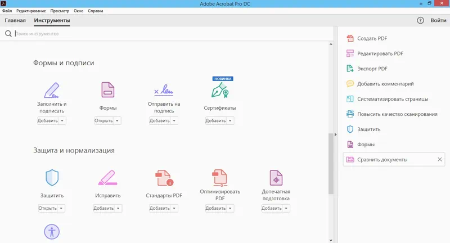This screenshot has height=243, width=450.
Task: Expand dropdown arrow under Сертификаты
Action: [231, 121]
